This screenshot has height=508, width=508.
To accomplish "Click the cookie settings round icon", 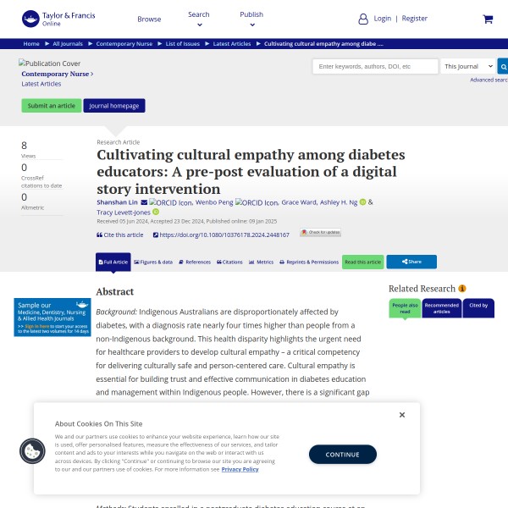I will tap(32, 451).
